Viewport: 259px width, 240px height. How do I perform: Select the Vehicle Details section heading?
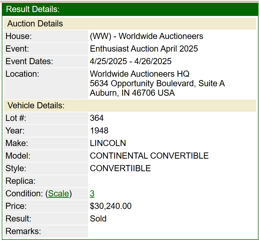coord(36,105)
